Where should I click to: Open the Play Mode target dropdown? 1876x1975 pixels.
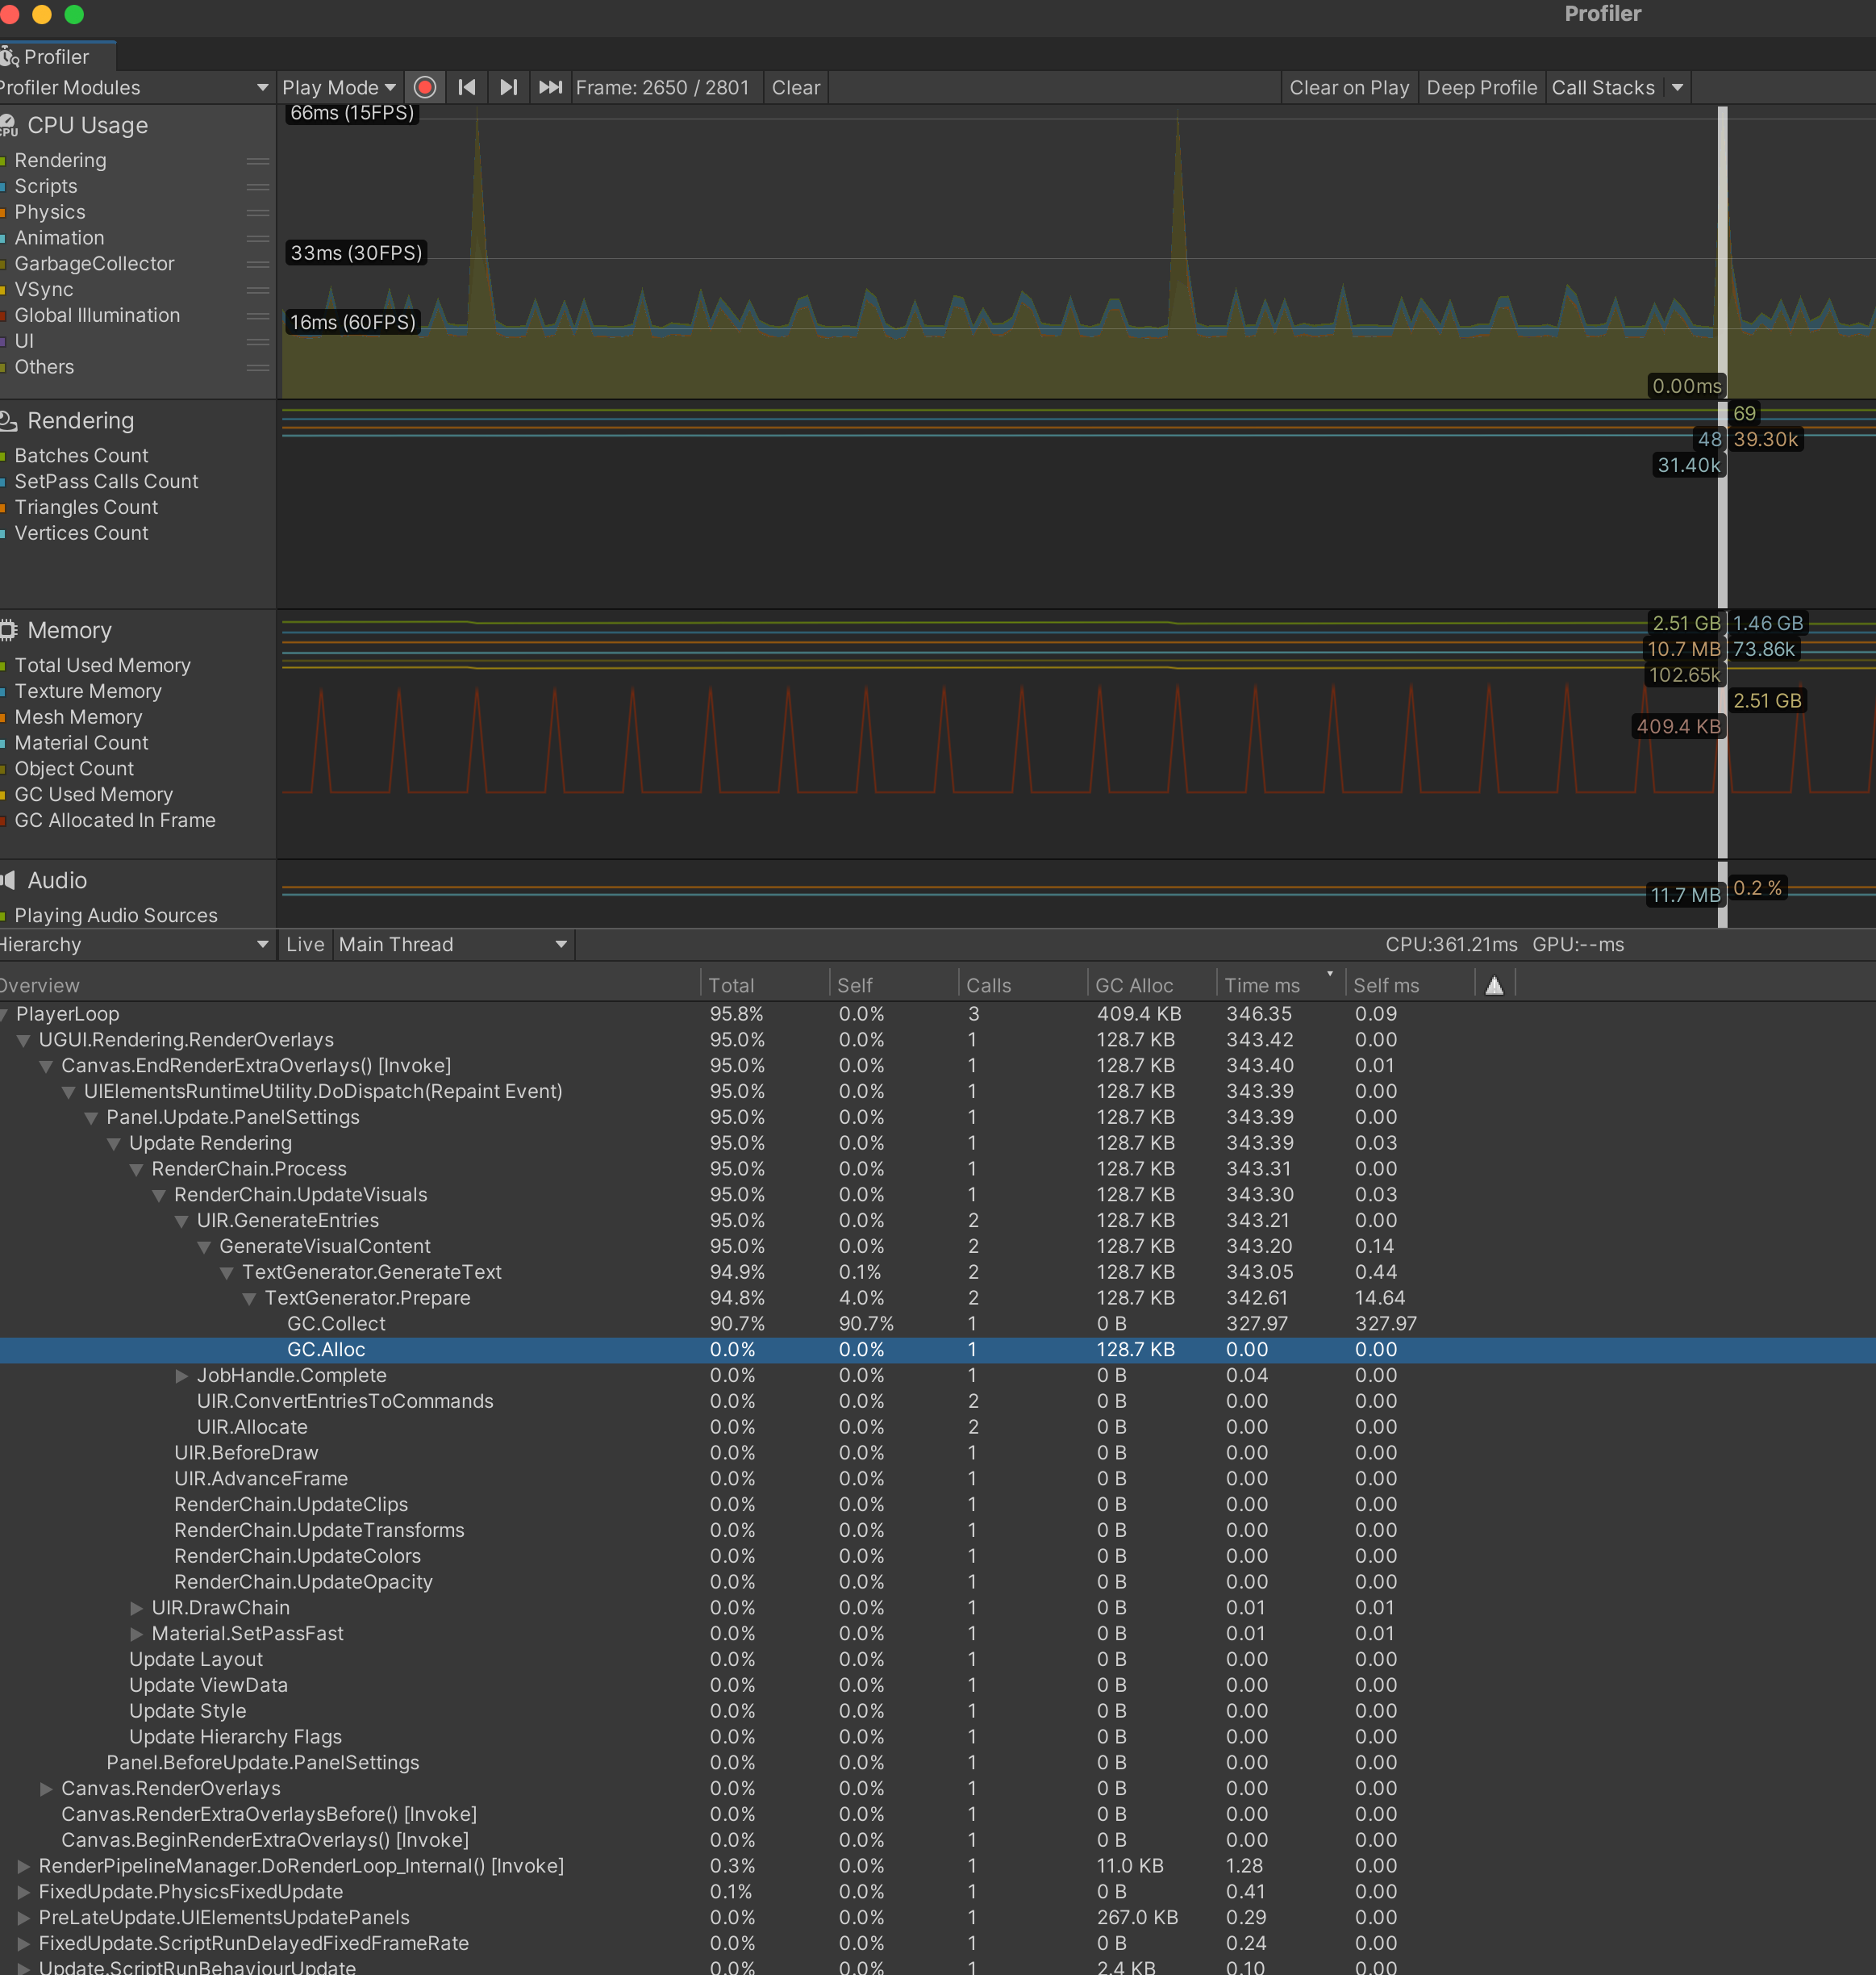click(338, 87)
